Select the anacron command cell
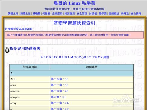Screen dimensions: 147x110 [30, 91]
